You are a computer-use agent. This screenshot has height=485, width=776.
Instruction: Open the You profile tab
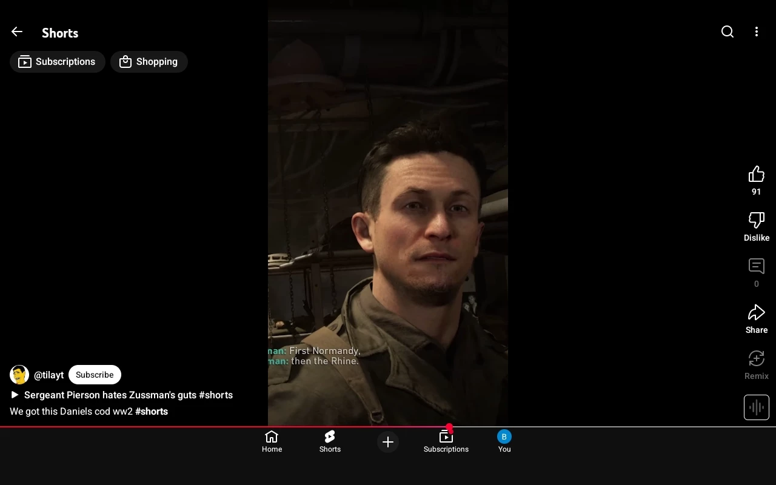(504, 441)
